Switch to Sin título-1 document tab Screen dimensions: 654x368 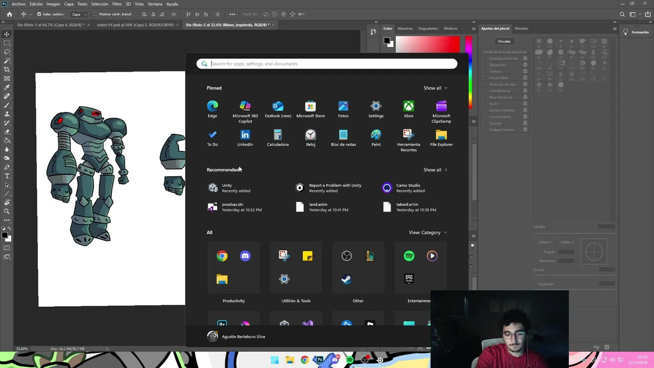[x=51, y=25]
